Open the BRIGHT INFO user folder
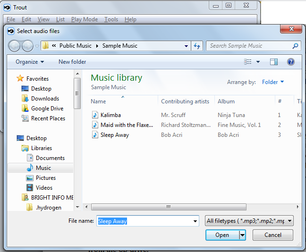Viewport: 306px width, 252px height. pos(47,198)
